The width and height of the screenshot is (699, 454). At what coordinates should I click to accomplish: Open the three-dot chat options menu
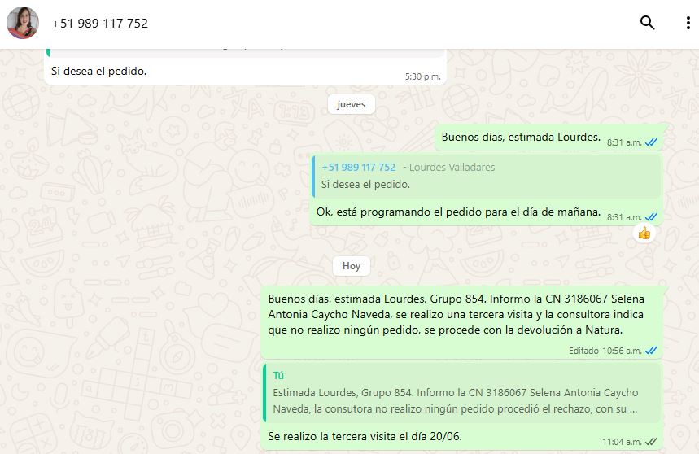tap(688, 23)
